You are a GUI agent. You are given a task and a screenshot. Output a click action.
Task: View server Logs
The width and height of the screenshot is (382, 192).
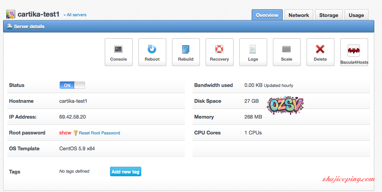click(253, 52)
